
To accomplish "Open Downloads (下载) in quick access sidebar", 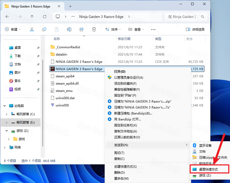I will (17, 56).
